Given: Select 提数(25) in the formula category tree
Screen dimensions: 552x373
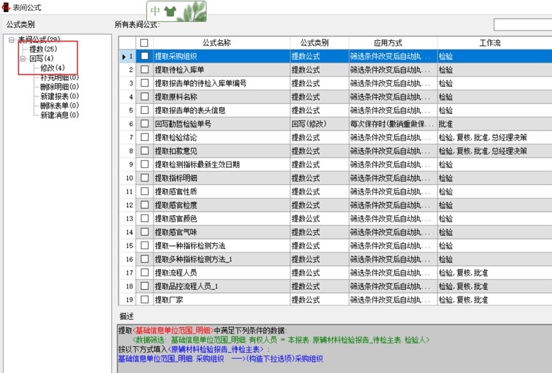Looking at the screenshot, I should pyautogui.click(x=43, y=49).
